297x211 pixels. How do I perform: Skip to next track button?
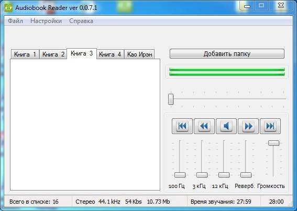pyautogui.click(x=270, y=126)
